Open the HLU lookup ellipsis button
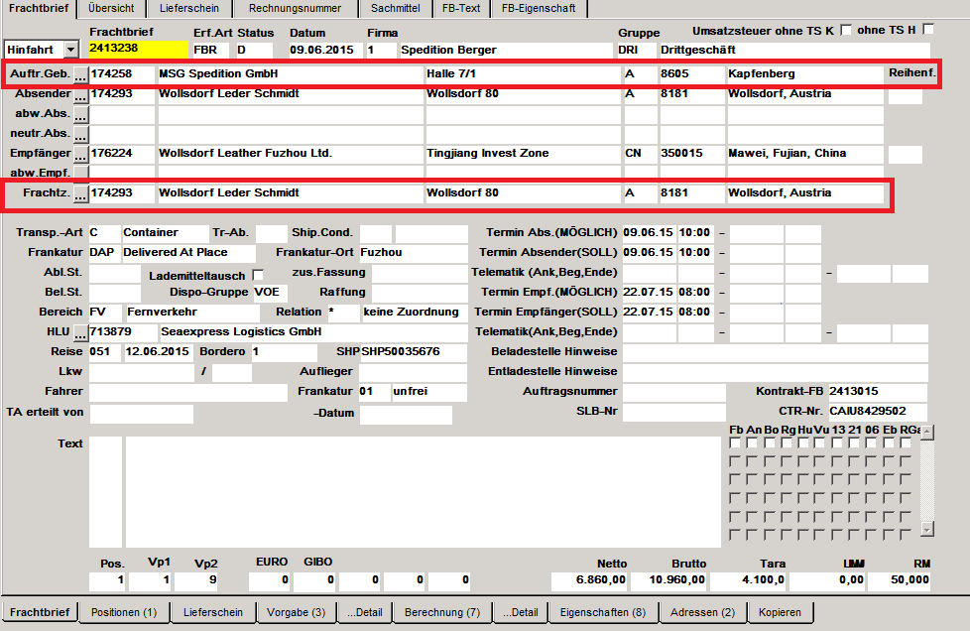Viewport: 970px width, 631px height. (80, 332)
